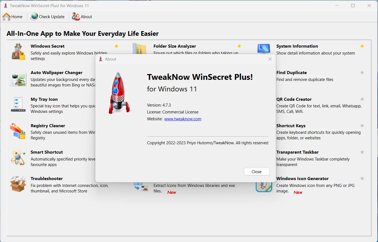This screenshot has width=378, height=242.
Task: Open the Registry Cleaner tool title
Action: click(x=48, y=126)
